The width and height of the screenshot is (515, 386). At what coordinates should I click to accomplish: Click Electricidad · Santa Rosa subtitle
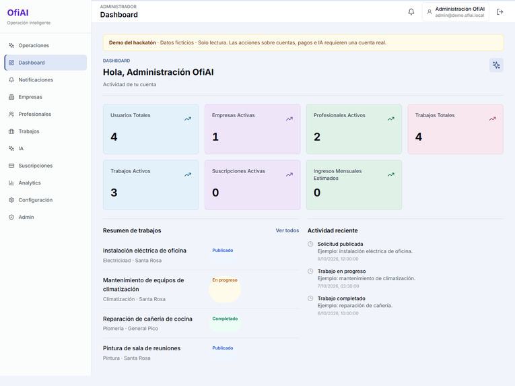click(132, 261)
